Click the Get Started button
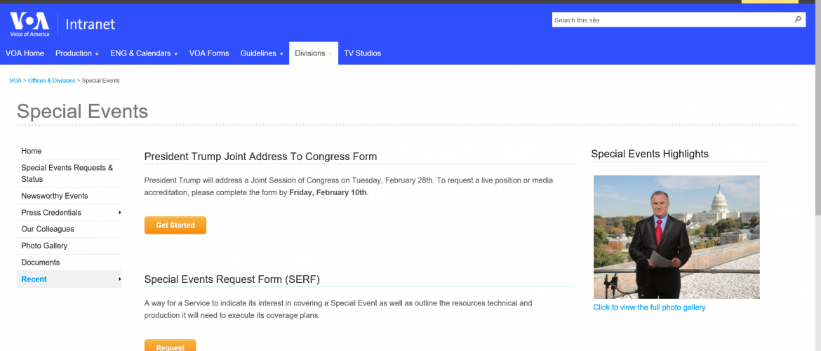 [175, 225]
